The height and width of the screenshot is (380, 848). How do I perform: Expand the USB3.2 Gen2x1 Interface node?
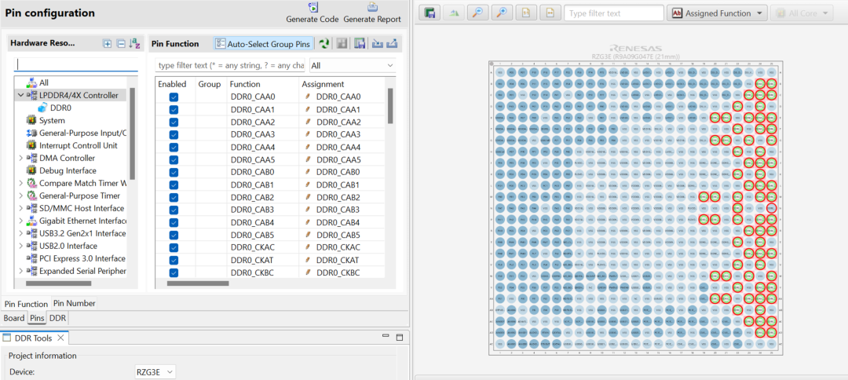click(x=20, y=233)
